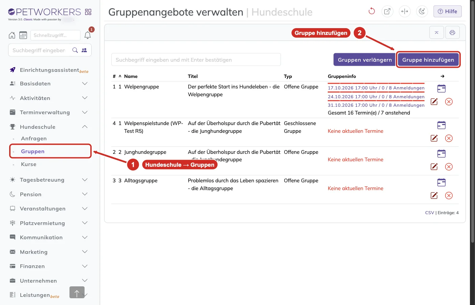Delete the Alltagsgruppe entry

[x=449, y=196]
